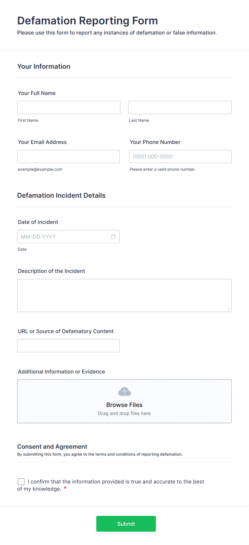The height and width of the screenshot is (545, 249).
Task: Click the phone number input
Action: pyautogui.click(x=180, y=156)
